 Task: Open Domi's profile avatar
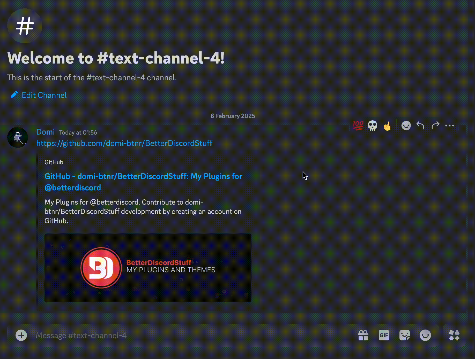click(x=18, y=137)
